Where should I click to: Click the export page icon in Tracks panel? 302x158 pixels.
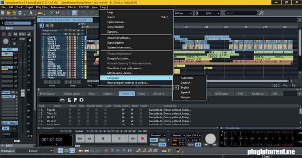point(75,100)
